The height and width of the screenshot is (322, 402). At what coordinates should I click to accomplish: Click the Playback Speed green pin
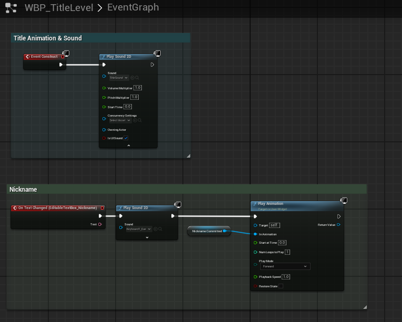pyautogui.click(x=255, y=277)
